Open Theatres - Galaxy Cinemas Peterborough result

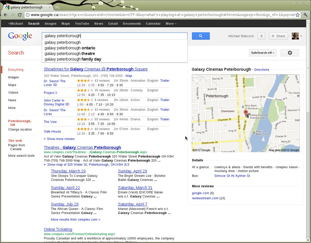click(82, 148)
